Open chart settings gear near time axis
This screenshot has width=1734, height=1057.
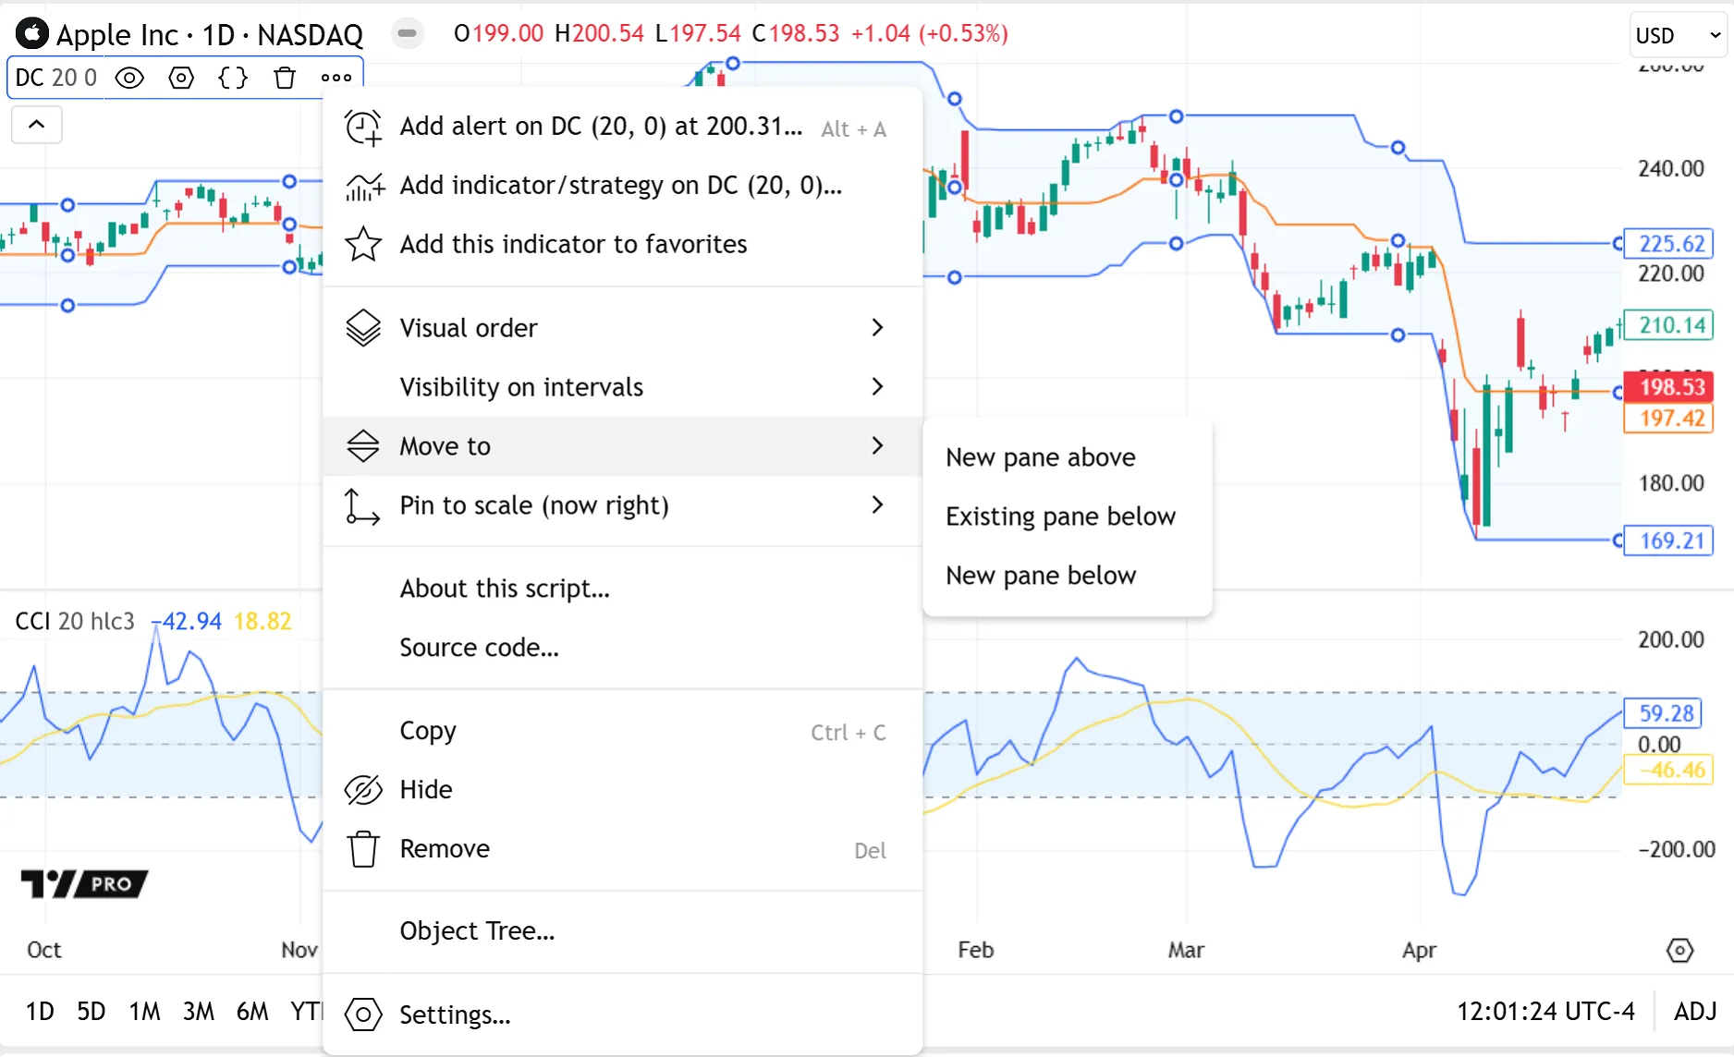(1679, 950)
